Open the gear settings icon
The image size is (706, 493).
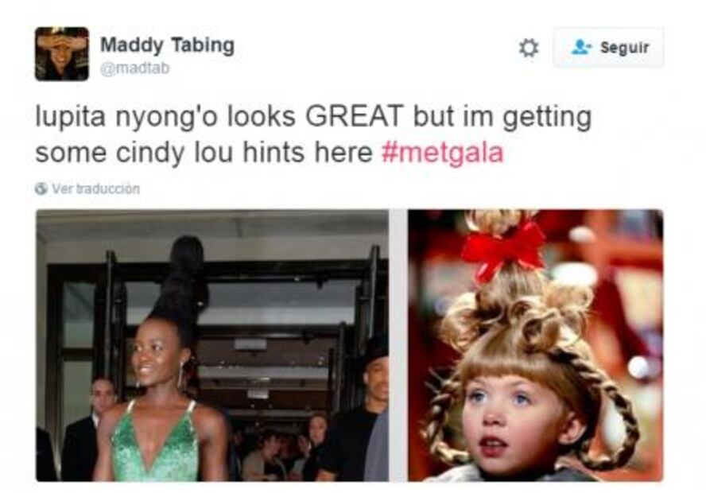pyautogui.click(x=529, y=48)
